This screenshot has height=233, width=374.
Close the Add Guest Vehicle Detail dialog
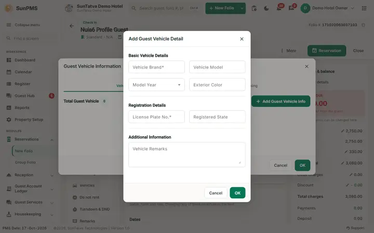click(242, 39)
